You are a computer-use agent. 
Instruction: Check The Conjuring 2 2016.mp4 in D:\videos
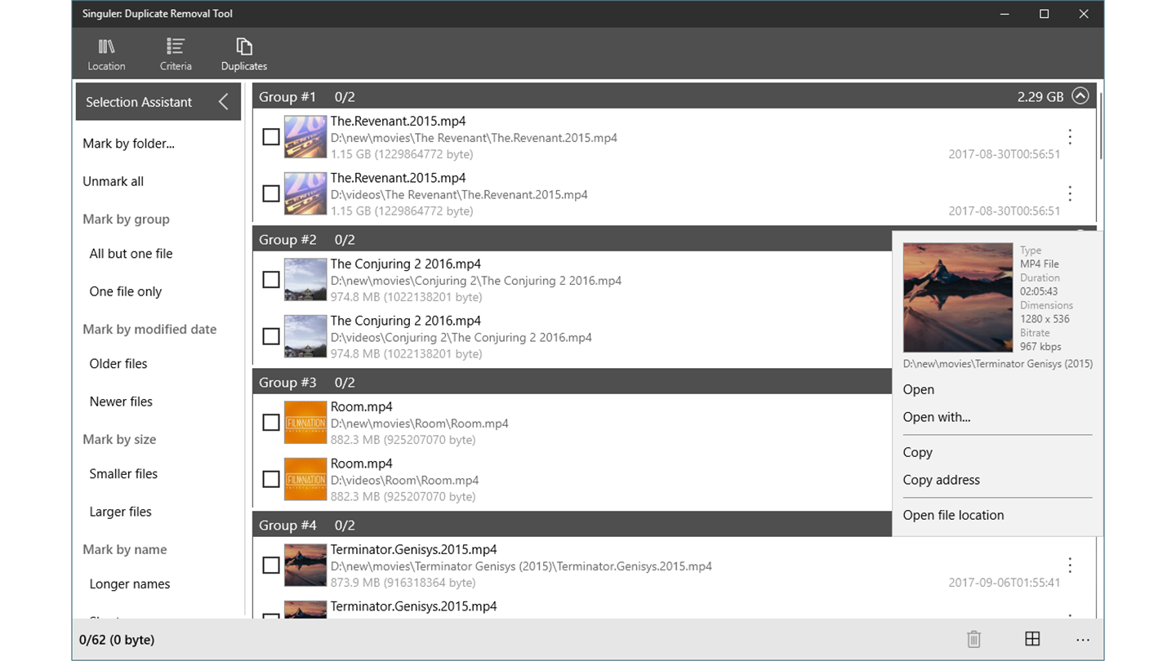271,336
